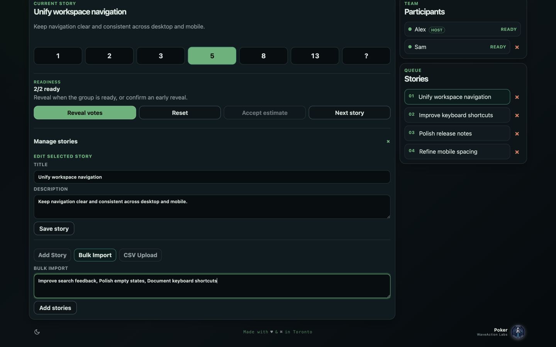This screenshot has height=347, width=556.
Task: Select queue story 02 Improve keyboard shortcuts
Action: (457, 115)
